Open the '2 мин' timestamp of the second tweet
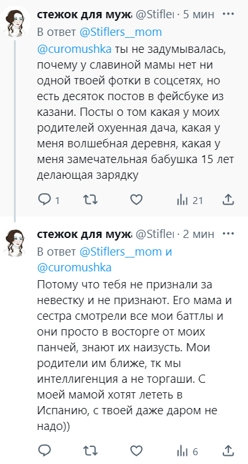The width and height of the screenshot is (248, 464). point(198,234)
